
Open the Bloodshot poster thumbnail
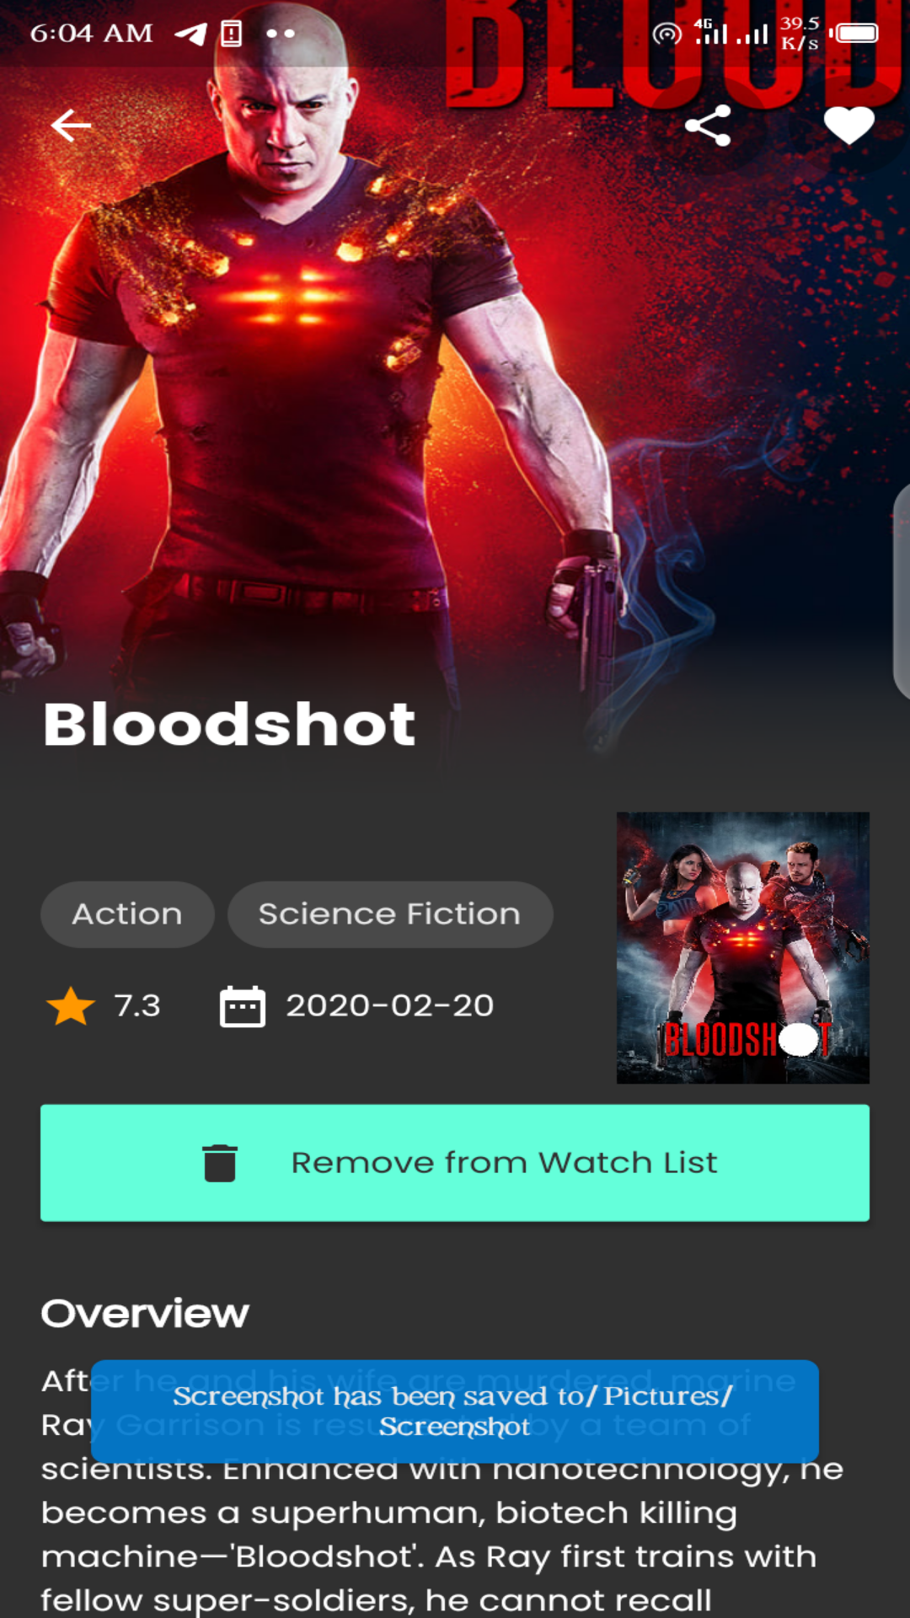pyautogui.click(x=743, y=948)
